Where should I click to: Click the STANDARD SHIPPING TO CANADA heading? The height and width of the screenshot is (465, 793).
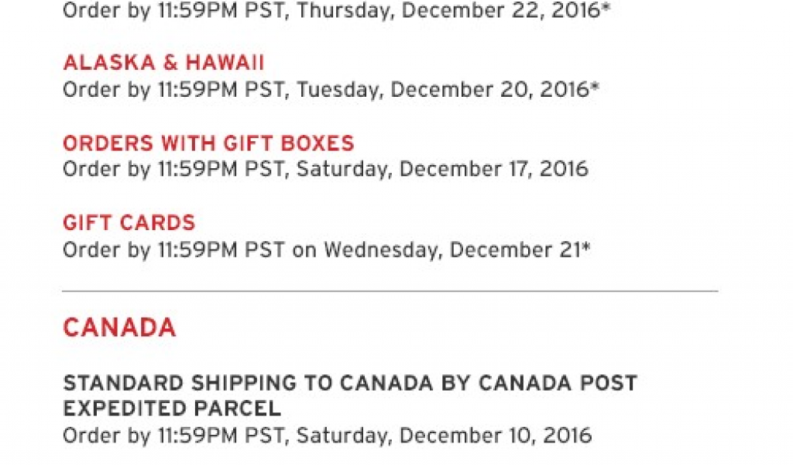[350, 383]
